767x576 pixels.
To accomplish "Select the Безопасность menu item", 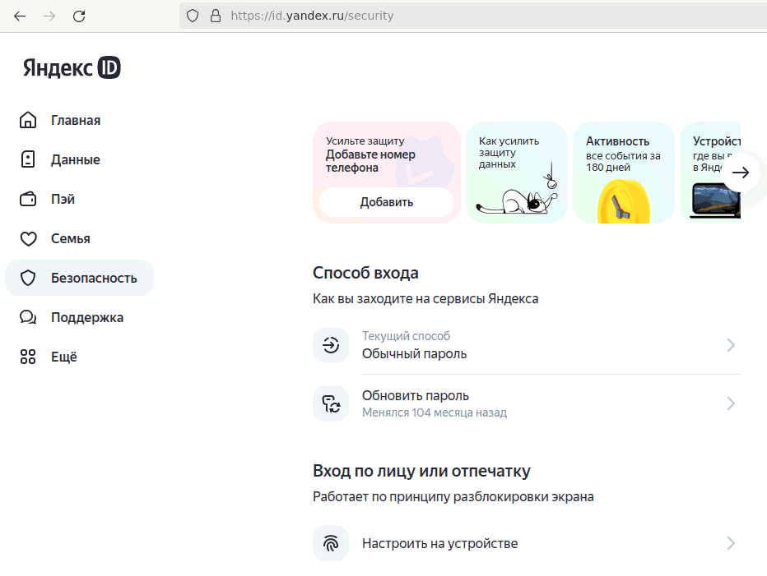I will point(79,278).
